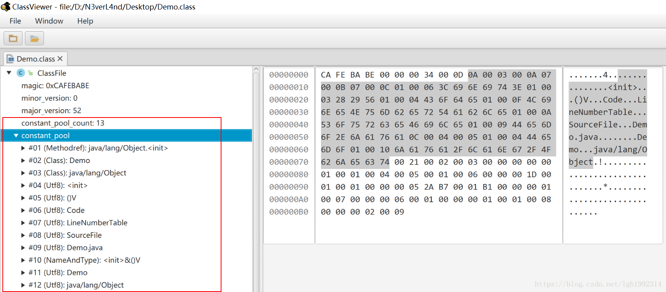The width and height of the screenshot is (666, 292).
Task: Select #09 (Utf8): Demo.java row
Action: pos(65,248)
